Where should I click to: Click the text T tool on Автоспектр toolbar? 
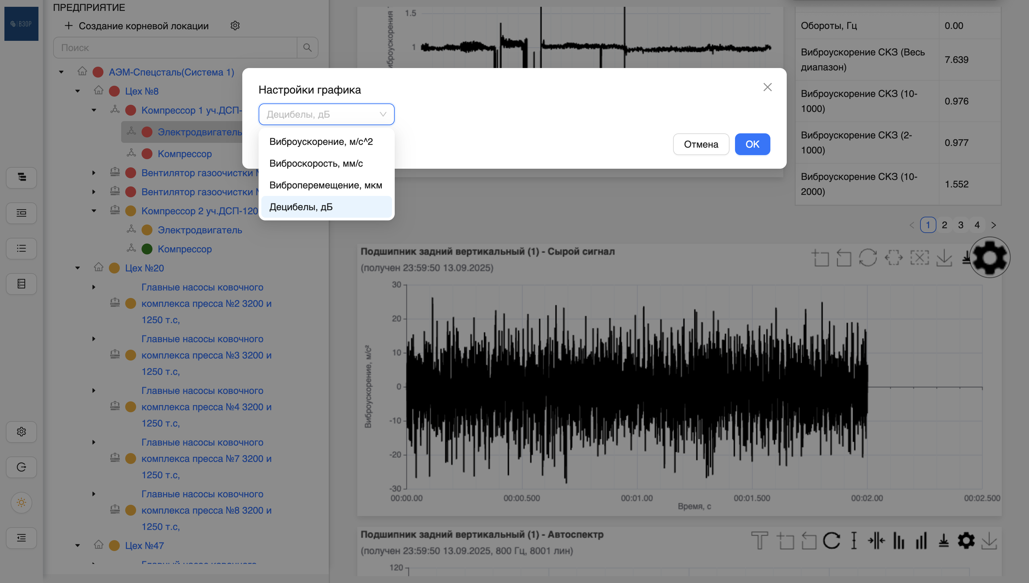pos(759,541)
